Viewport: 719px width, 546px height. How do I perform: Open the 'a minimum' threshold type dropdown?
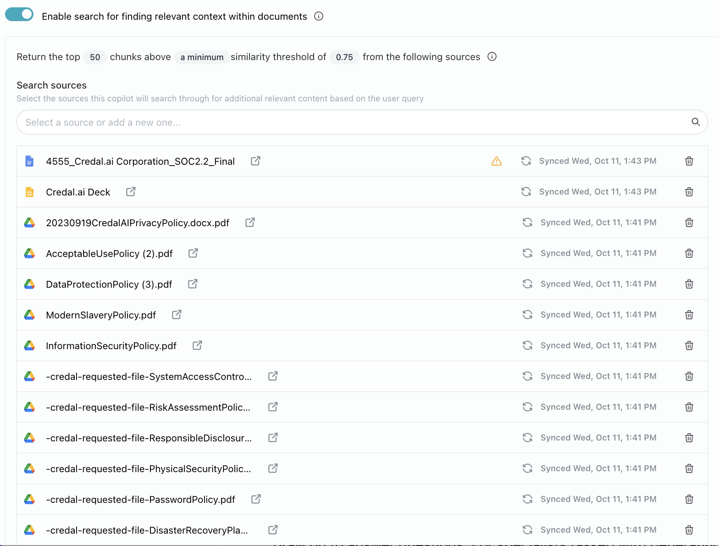tap(202, 57)
